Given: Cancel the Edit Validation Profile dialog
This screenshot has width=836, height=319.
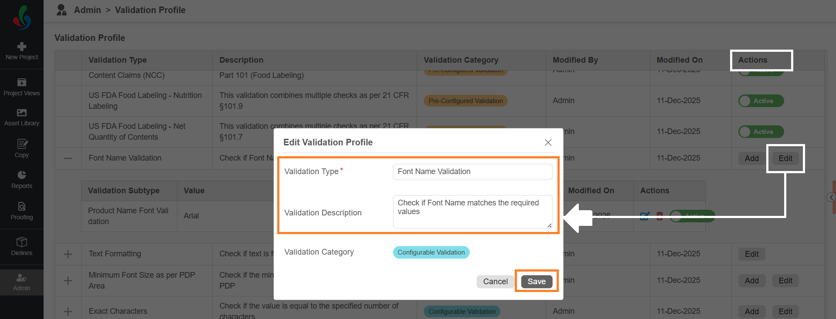Looking at the screenshot, I should (x=495, y=282).
